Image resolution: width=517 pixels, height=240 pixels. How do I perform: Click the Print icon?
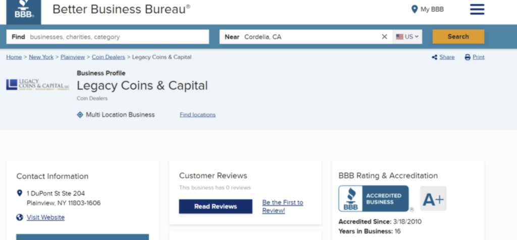(468, 57)
